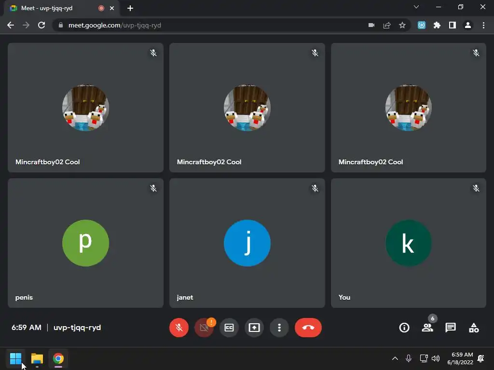The width and height of the screenshot is (494, 370).
Task: Click muted mic icon on the You tile
Action: click(476, 188)
